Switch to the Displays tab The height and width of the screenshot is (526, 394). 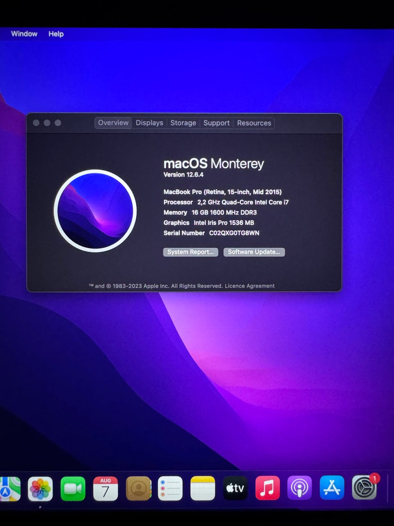point(149,123)
